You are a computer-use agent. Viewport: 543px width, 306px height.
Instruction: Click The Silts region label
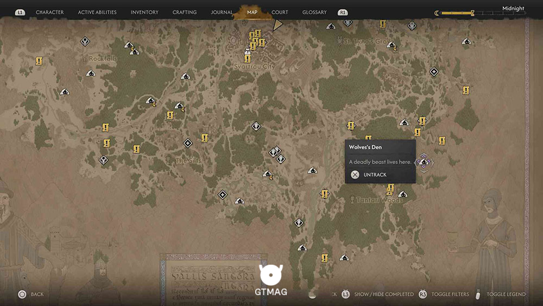(x=188, y=160)
